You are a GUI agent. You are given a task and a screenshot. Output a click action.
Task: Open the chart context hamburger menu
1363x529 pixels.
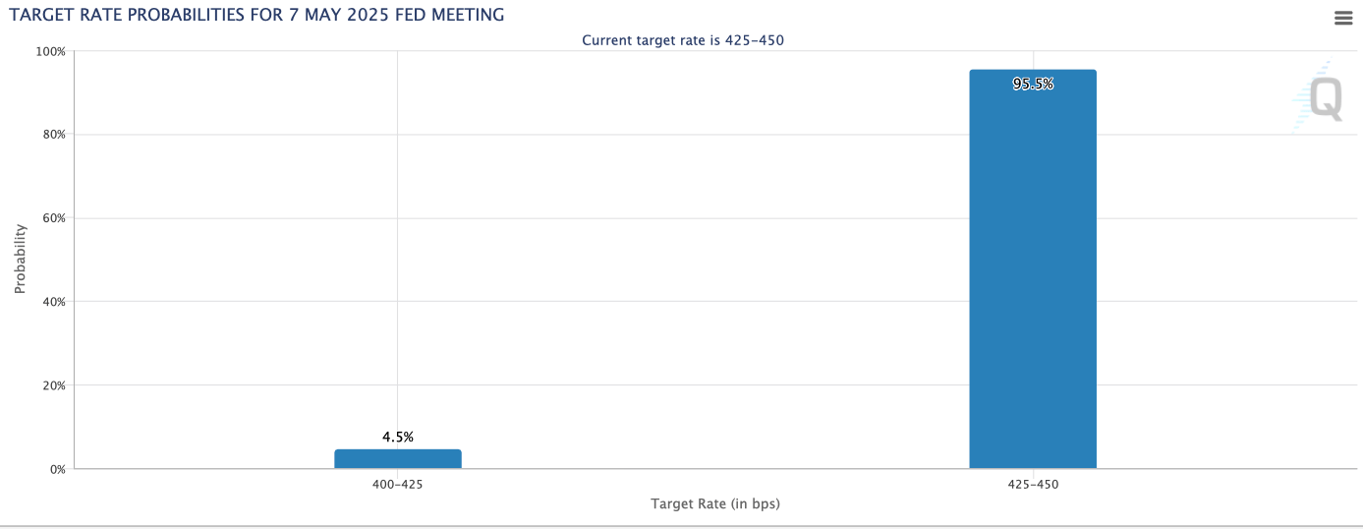pos(1343,18)
